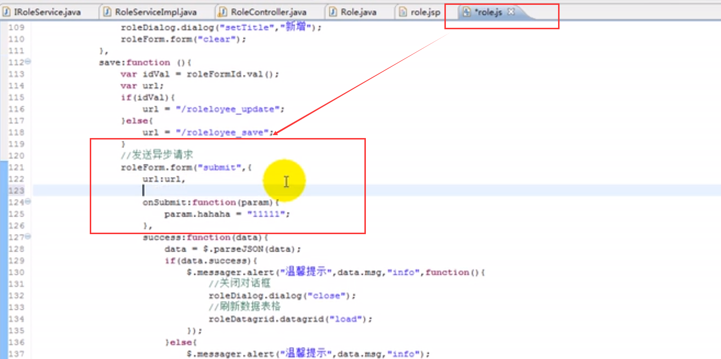Click the 'if(idVal){' line
The image size is (721, 359).
click(148, 98)
